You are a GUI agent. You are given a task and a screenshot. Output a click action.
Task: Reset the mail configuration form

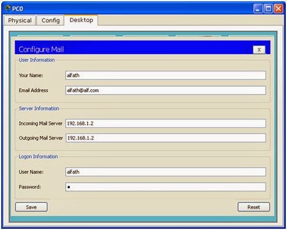(254, 207)
